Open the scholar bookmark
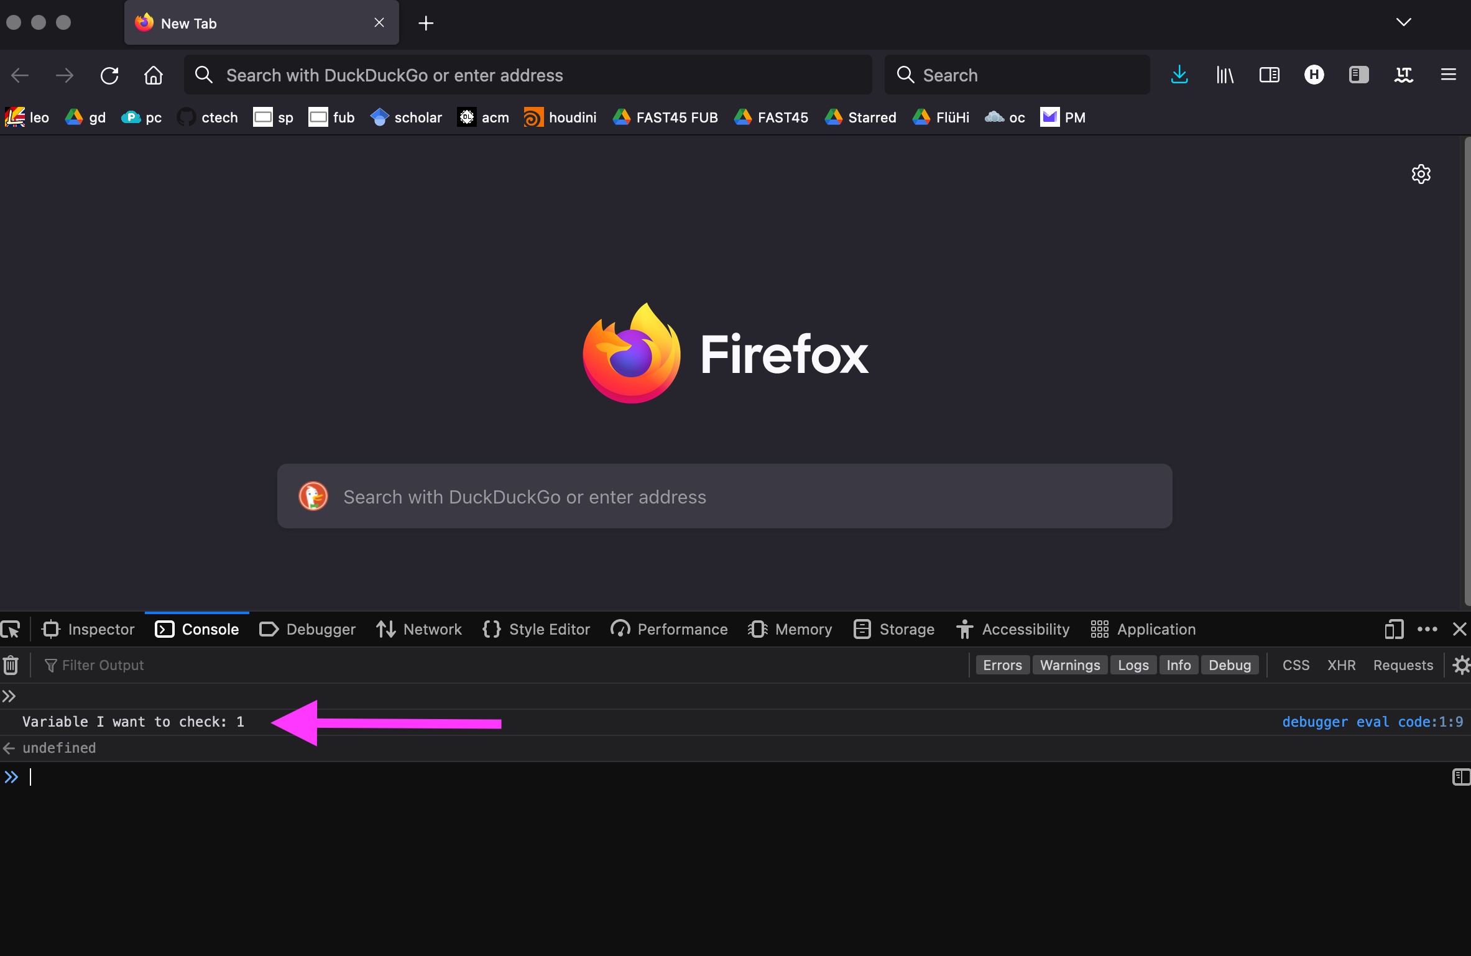 pos(405,117)
